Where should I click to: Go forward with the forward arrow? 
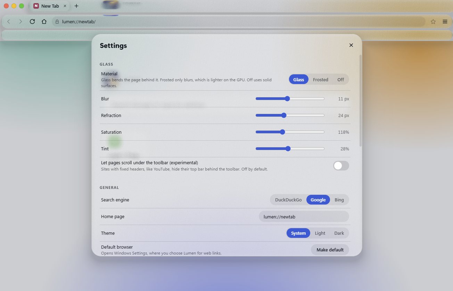click(x=20, y=22)
